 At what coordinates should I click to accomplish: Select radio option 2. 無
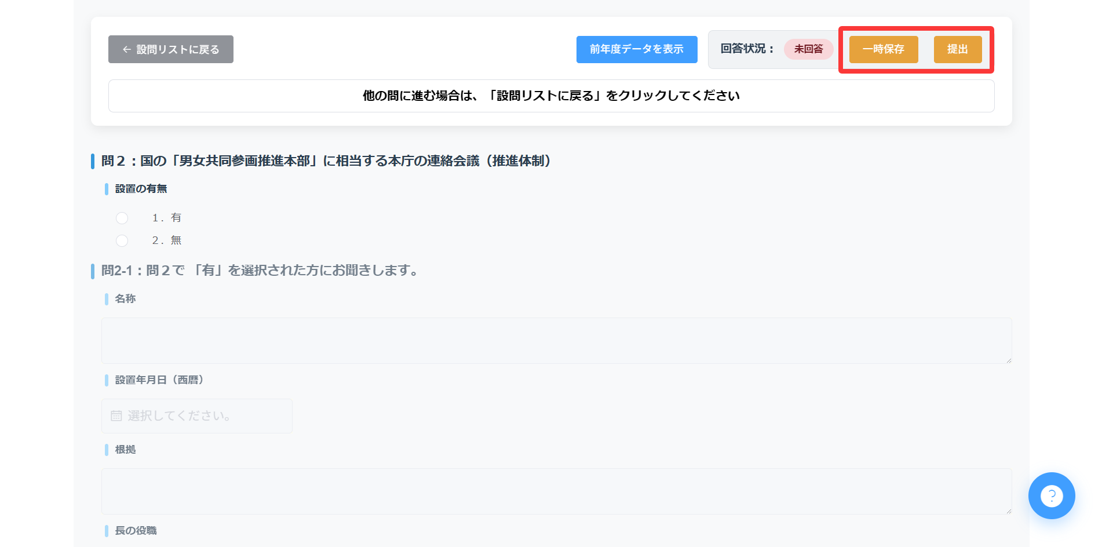coord(122,240)
